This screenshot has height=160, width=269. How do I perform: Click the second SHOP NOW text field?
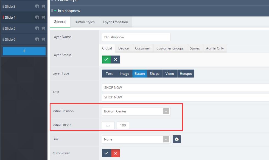tap(185, 97)
